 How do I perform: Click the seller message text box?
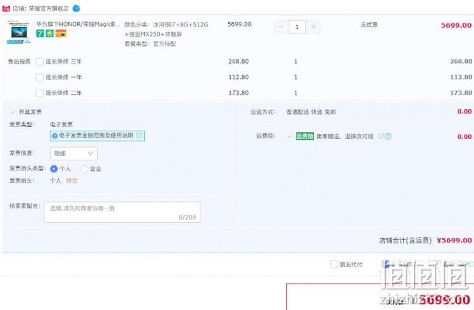[x=122, y=212]
